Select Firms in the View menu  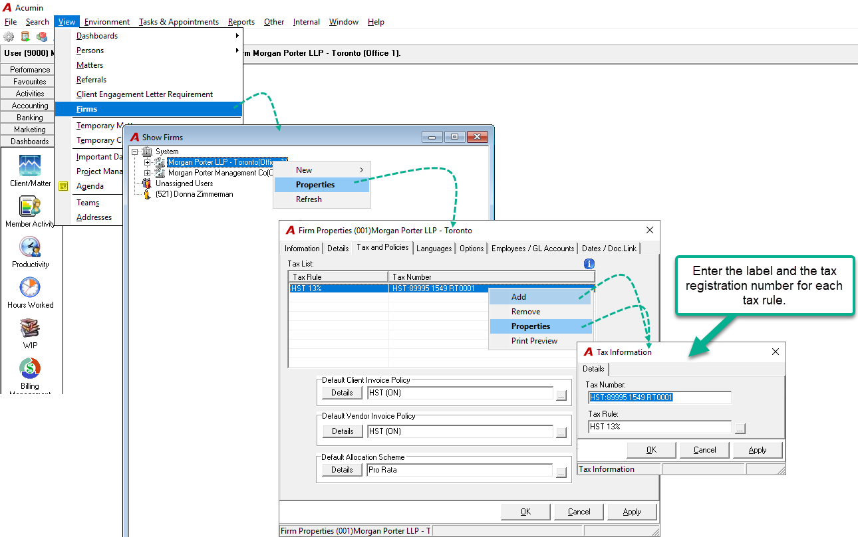(x=148, y=109)
